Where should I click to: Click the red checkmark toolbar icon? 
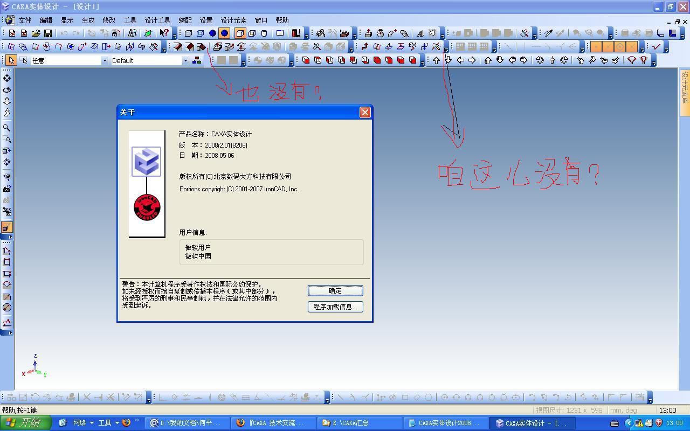click(656, 47)
